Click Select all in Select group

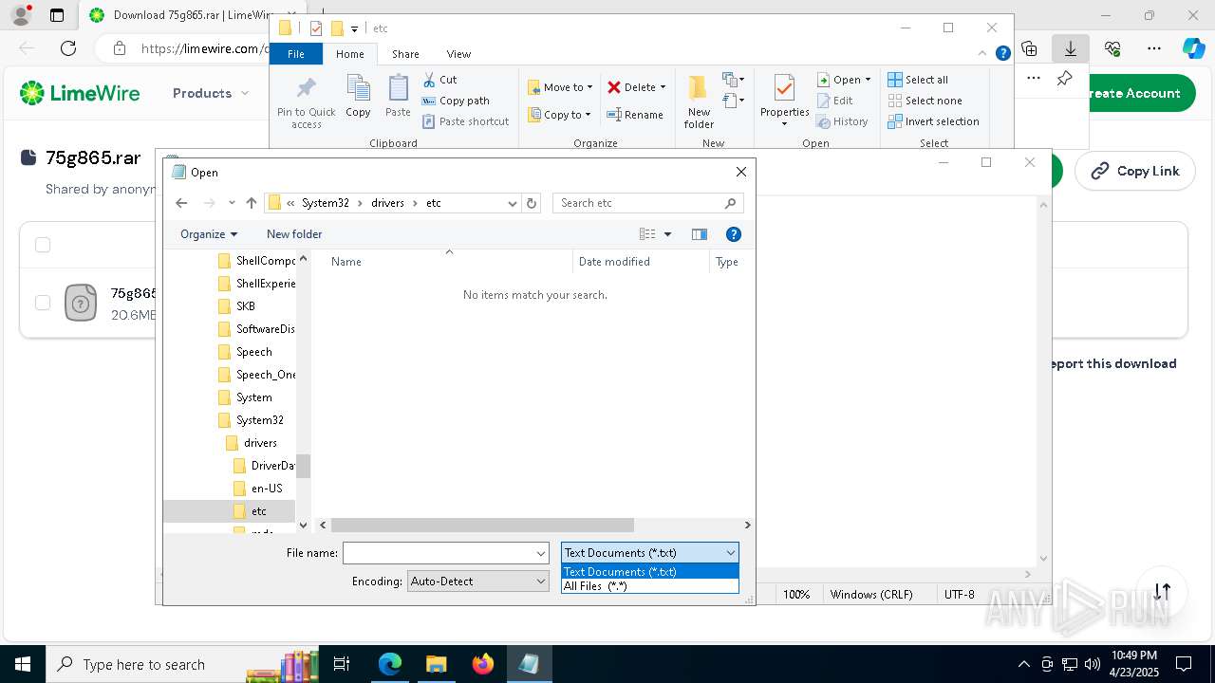918,80
